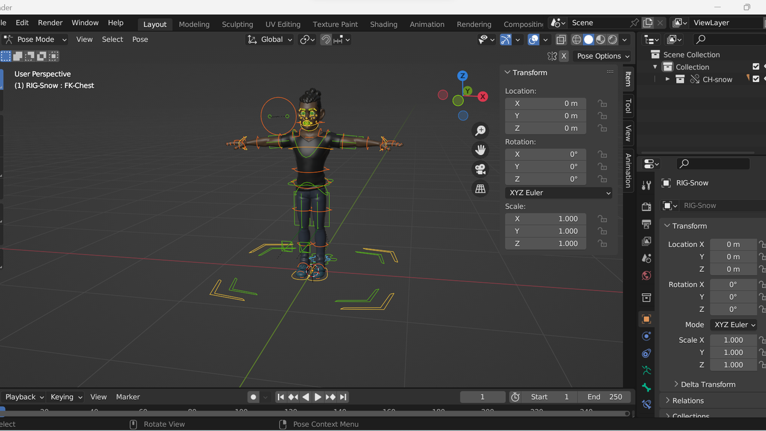Open the Pose menu

coord(140,40)
